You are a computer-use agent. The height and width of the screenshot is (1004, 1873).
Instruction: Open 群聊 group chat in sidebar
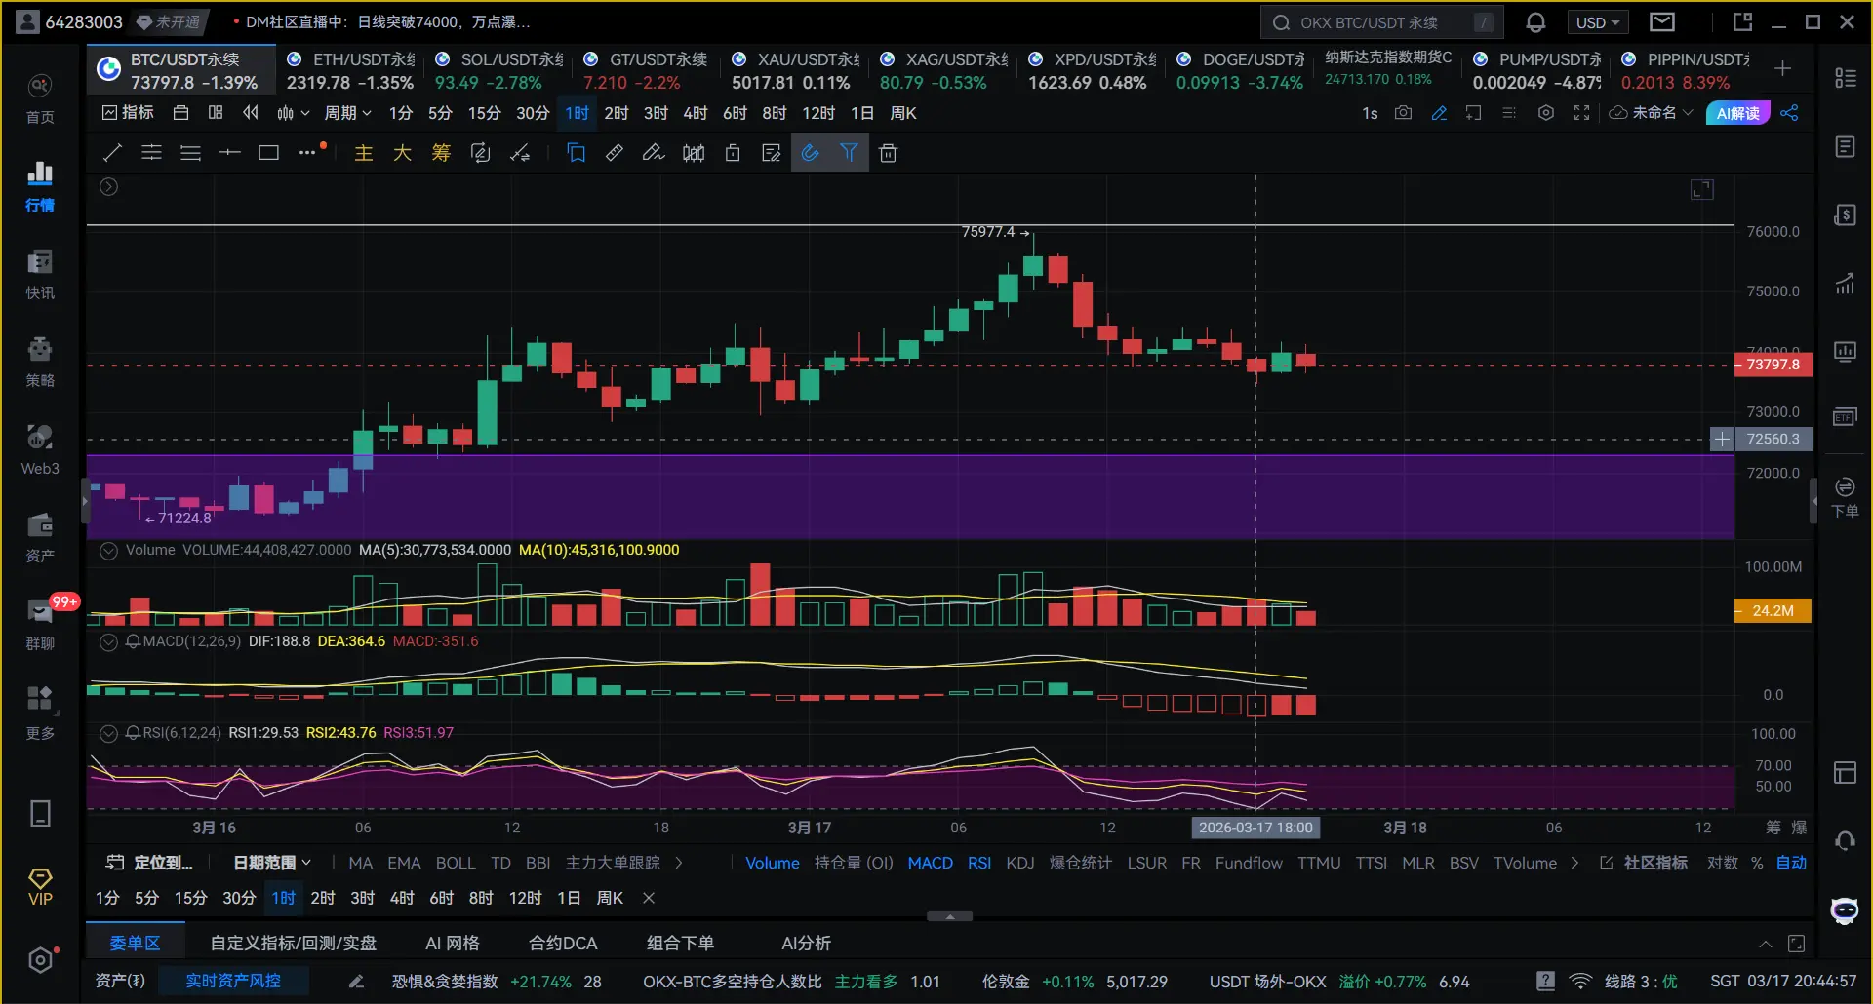(x=40, y=624)
